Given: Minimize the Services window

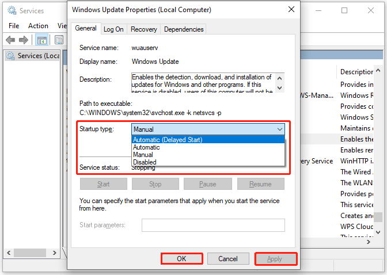Looking at the screenshot, I should coord(318,10).
